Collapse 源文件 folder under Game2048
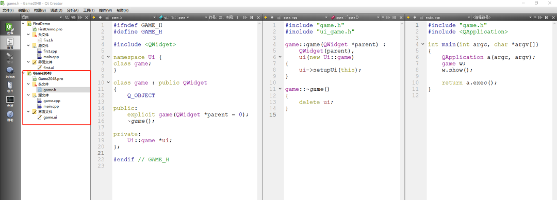This screenshot has width=557, height=200. point(29,95)
